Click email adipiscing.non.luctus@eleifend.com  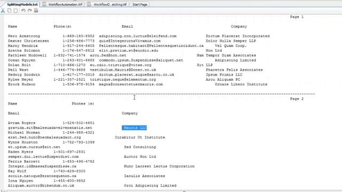[138, 36]
